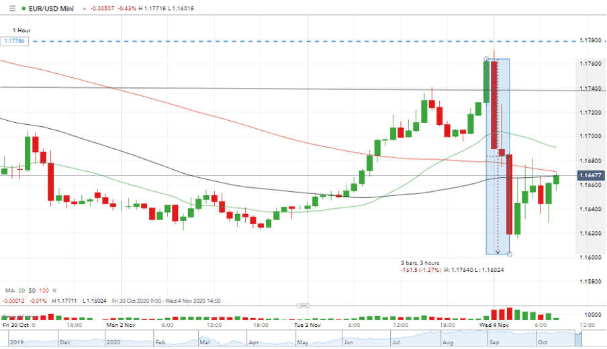Click the Tue 3 Nov date label
This screenshot has height=349, width=607.
(308, 325)
